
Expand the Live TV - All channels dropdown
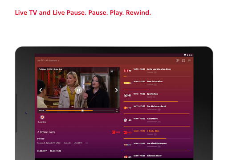click(x=48, y=60)
